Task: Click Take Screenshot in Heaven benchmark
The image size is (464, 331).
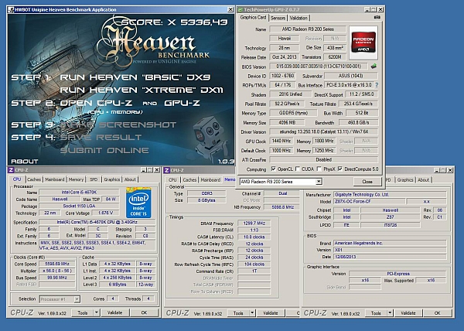Action: (x=118, y=125)
